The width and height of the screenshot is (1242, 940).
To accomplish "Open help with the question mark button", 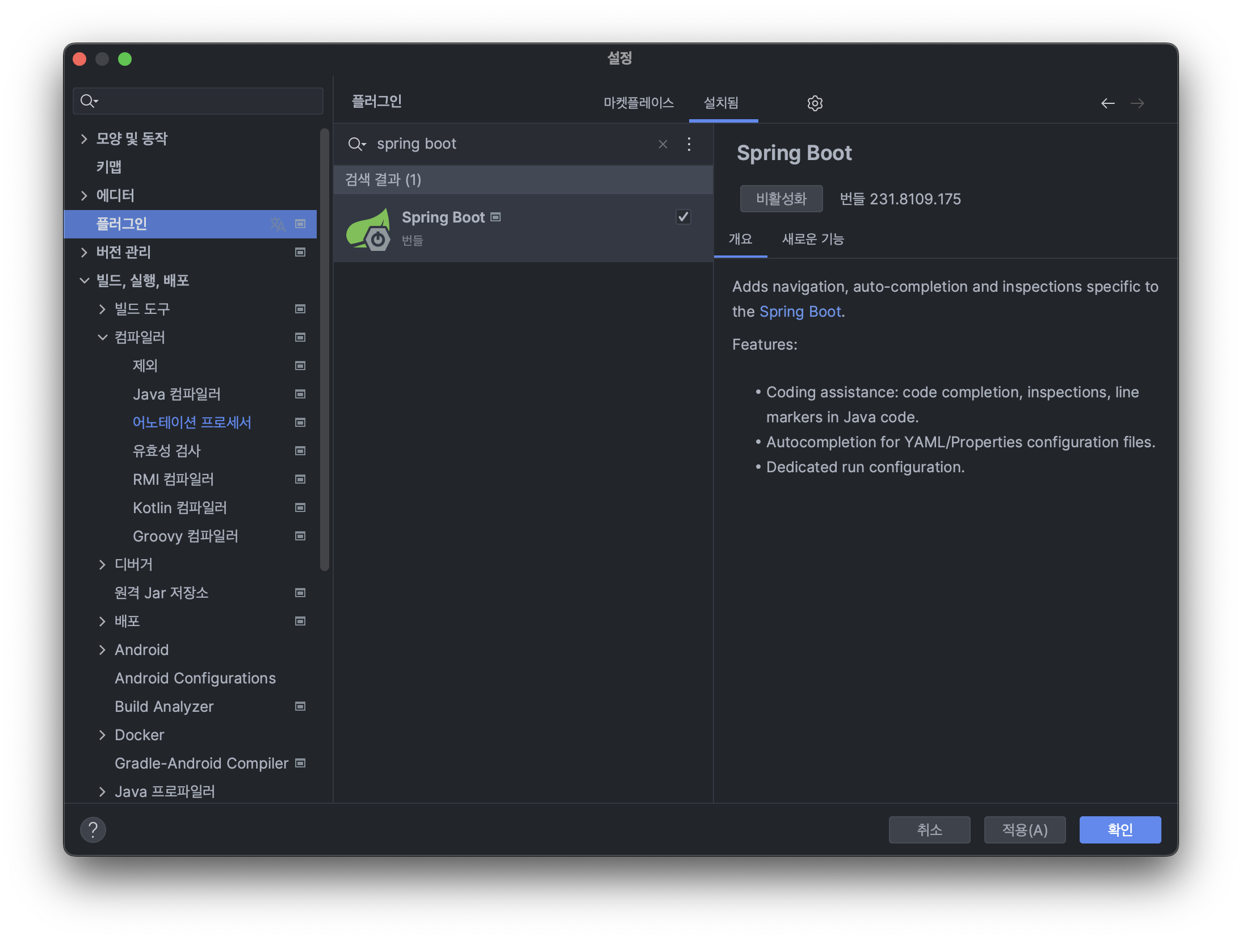I will click(x=93, y=830).
